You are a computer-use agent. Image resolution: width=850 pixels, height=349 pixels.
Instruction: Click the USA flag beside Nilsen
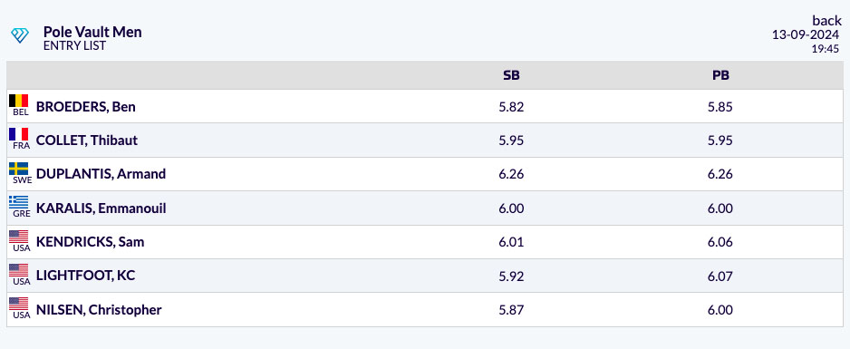[x=18, y=304]
